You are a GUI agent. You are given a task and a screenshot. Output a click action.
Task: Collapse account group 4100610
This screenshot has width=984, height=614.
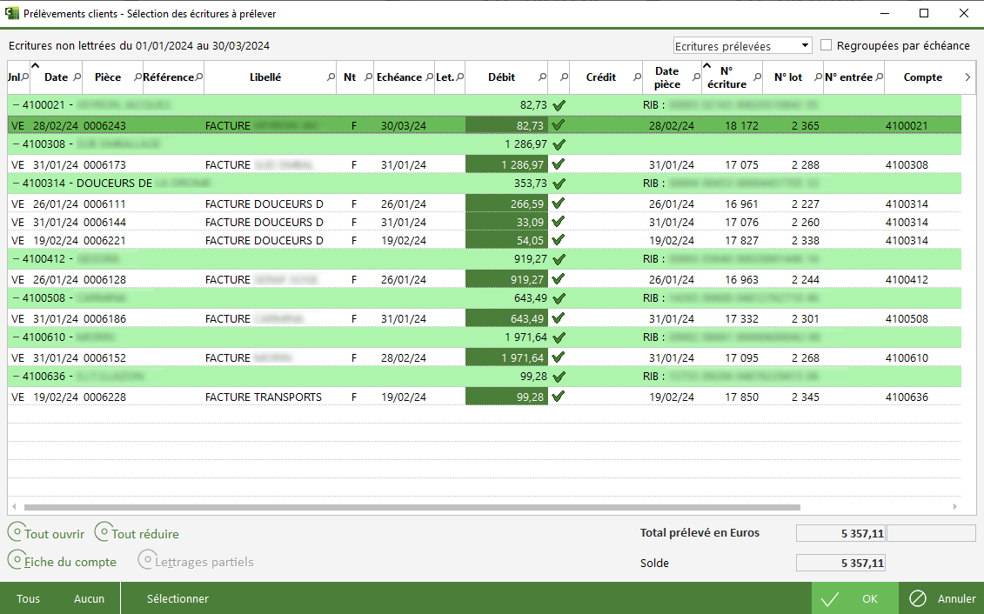[16, 337]
